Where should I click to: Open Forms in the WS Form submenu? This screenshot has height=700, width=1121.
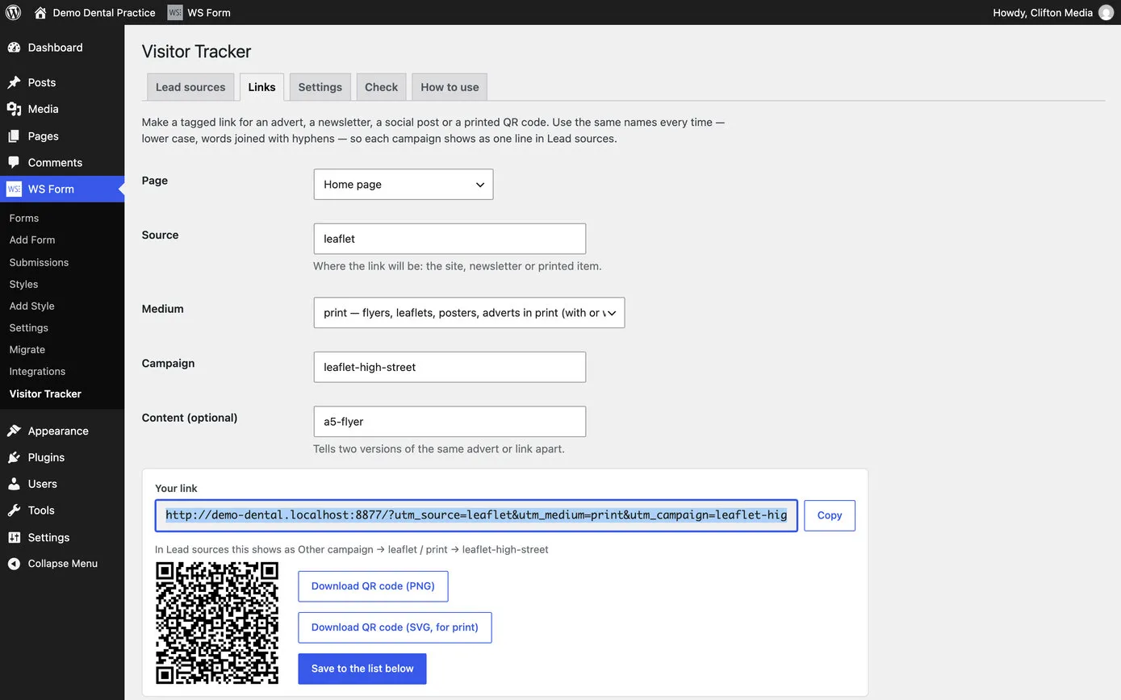coord(24,218)
